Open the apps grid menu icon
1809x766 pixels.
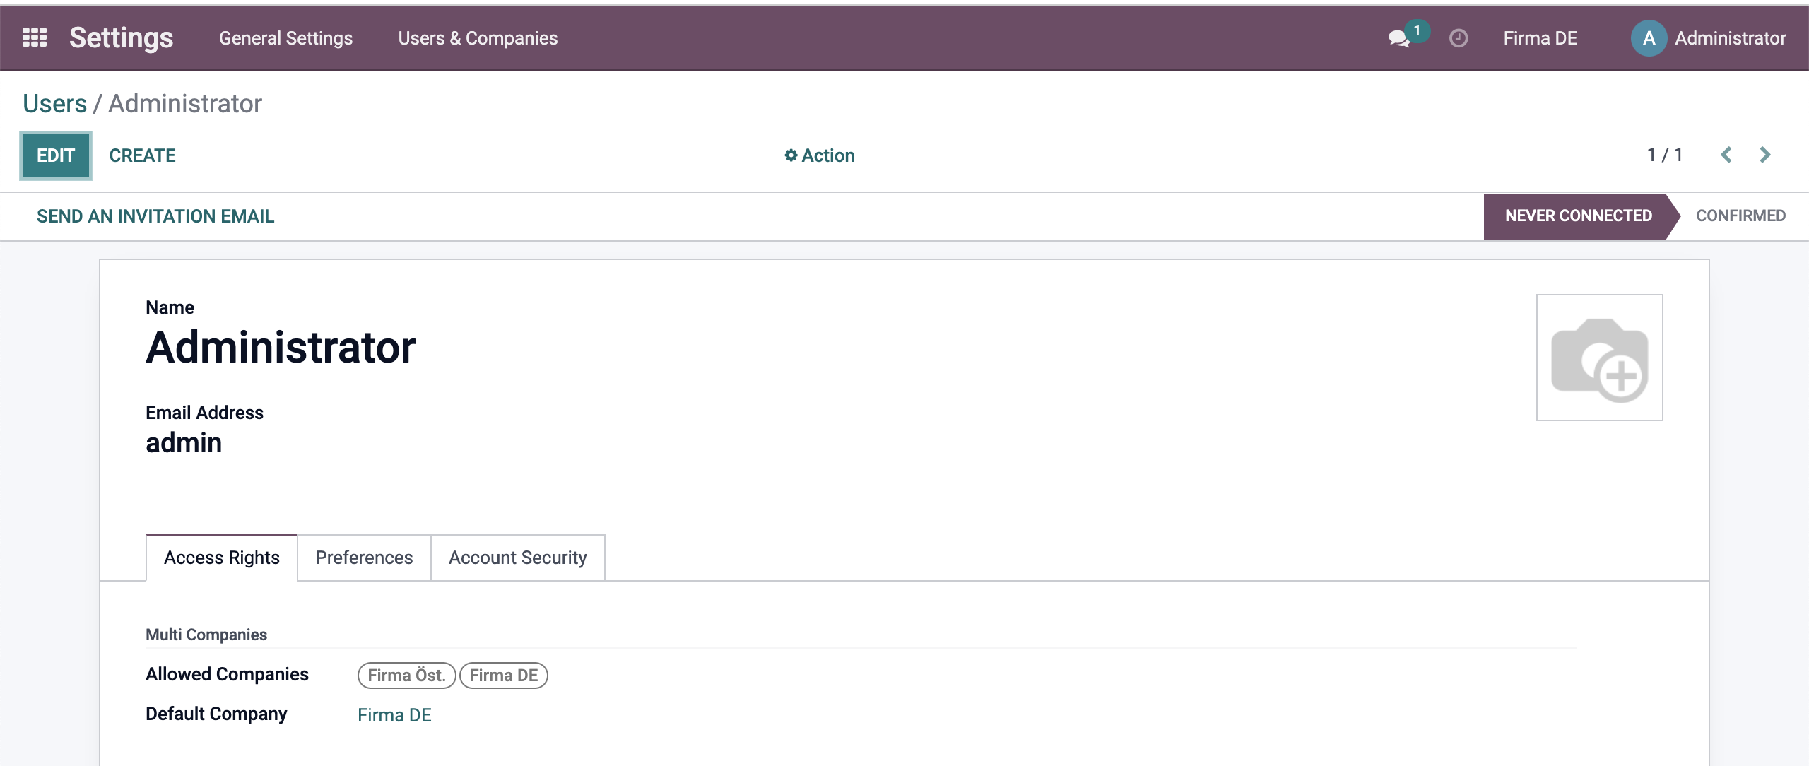pos(35,37)
